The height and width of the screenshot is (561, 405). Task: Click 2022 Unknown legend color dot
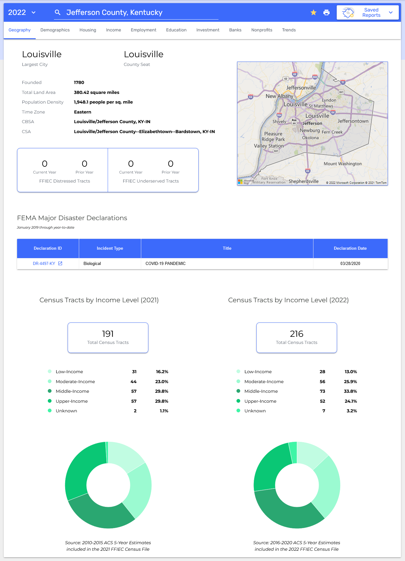[x=238, y=410]
